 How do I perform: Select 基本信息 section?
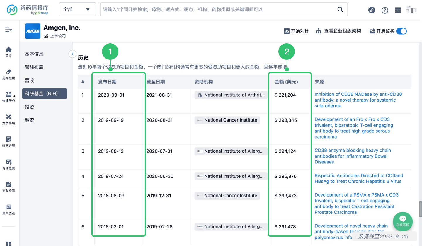click(x=34, y=54)
